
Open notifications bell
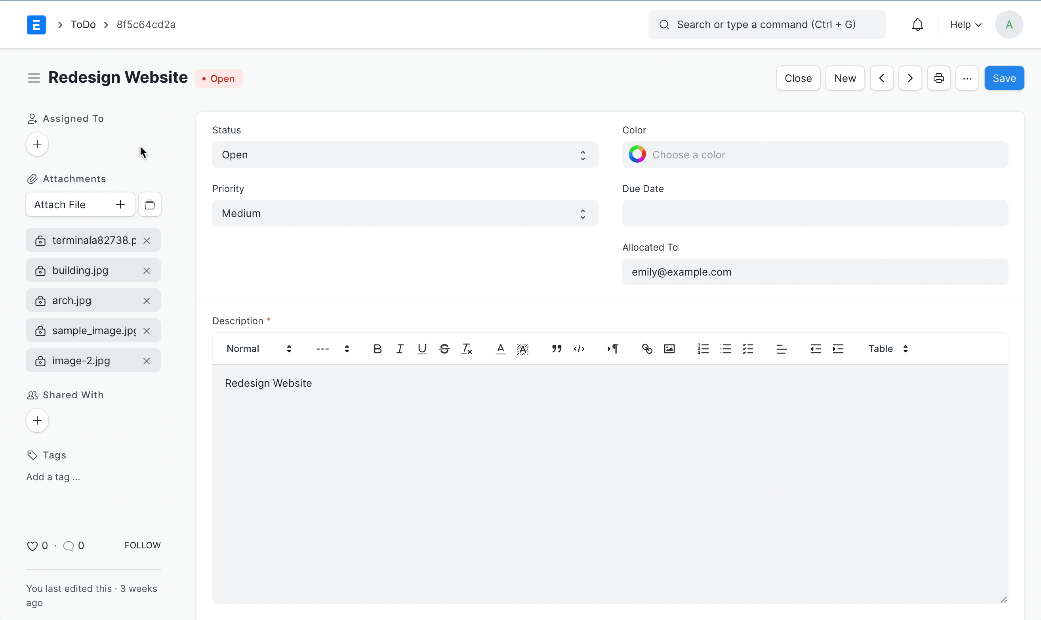(917, 25)
